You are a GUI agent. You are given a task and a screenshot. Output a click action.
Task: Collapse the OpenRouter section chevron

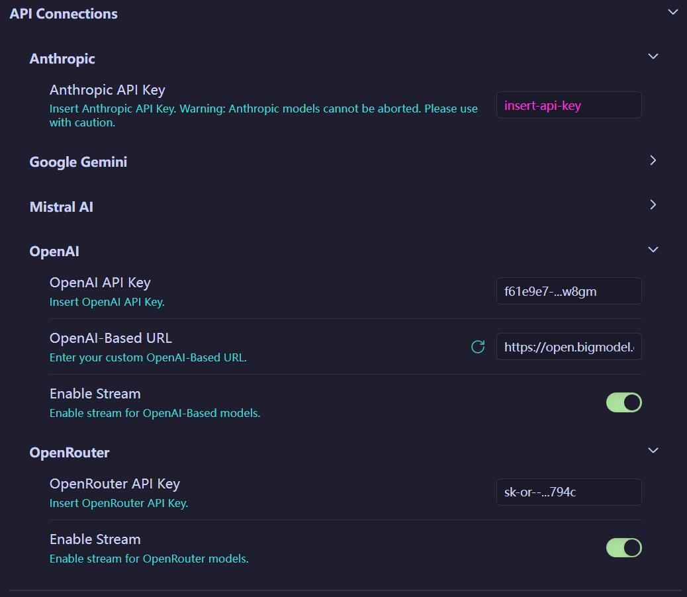coord(653,451)
